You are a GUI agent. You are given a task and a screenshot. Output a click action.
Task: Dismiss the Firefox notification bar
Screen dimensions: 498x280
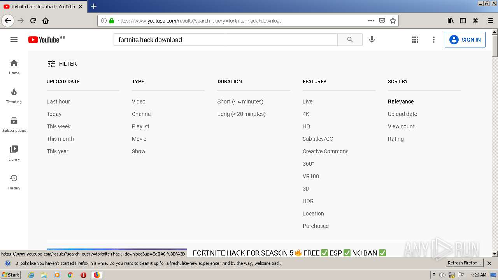(489, 263)
